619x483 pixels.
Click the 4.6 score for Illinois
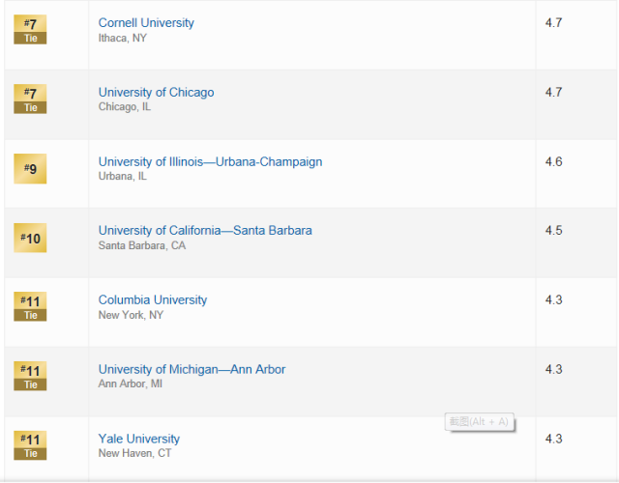(x=553, y=161)
